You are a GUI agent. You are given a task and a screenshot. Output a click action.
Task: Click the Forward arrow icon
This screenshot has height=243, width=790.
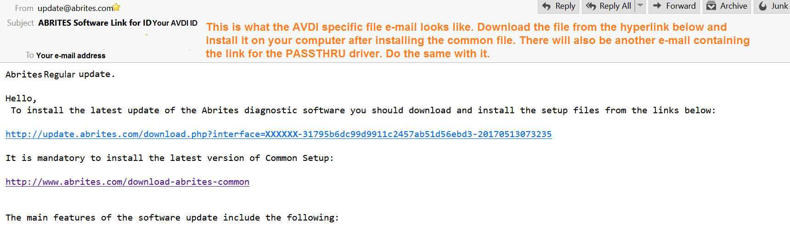click(657, 6)
